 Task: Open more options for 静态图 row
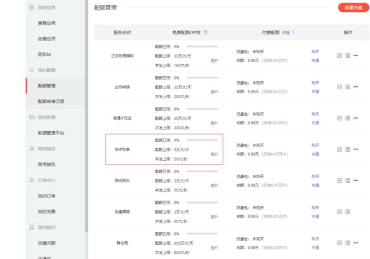[356, 243]
